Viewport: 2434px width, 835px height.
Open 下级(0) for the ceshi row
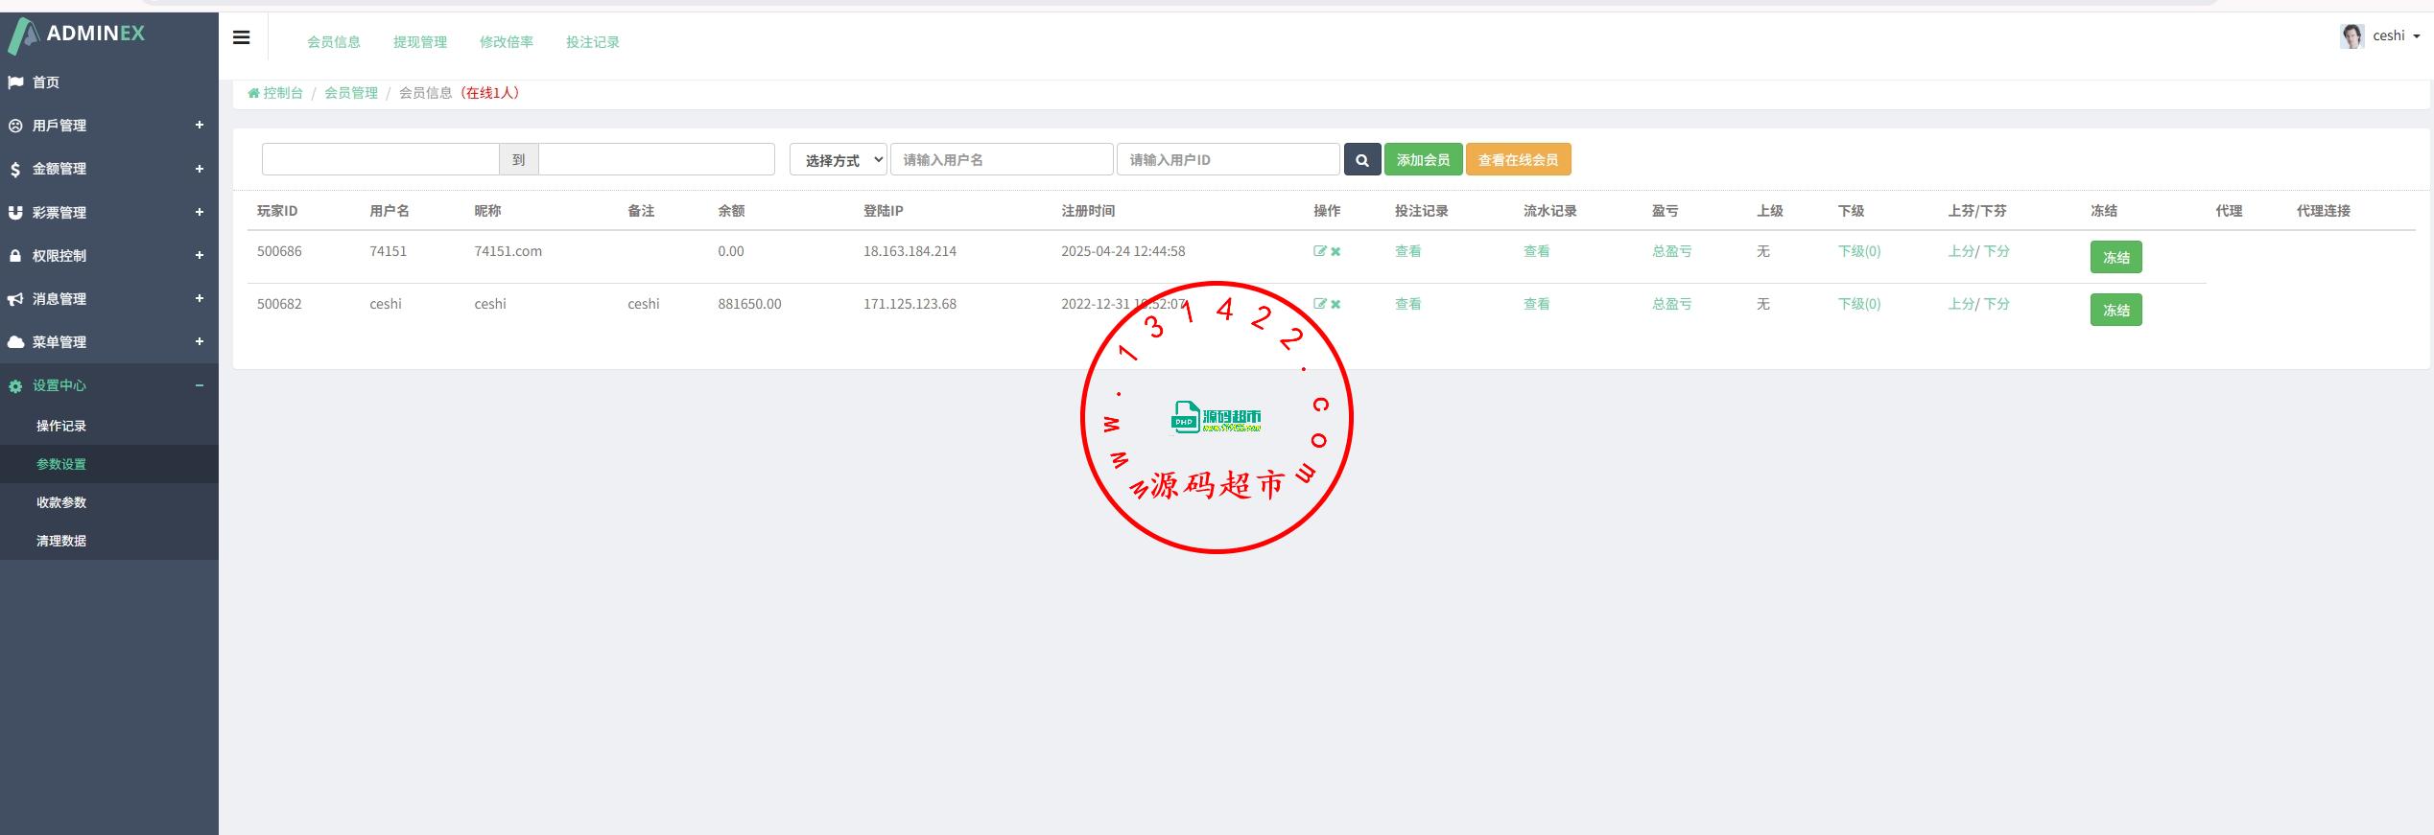coord(1859,304)
